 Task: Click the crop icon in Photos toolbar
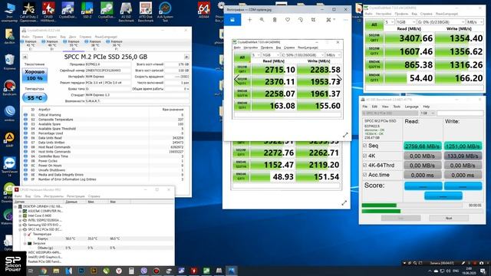(x=313, y=20)
